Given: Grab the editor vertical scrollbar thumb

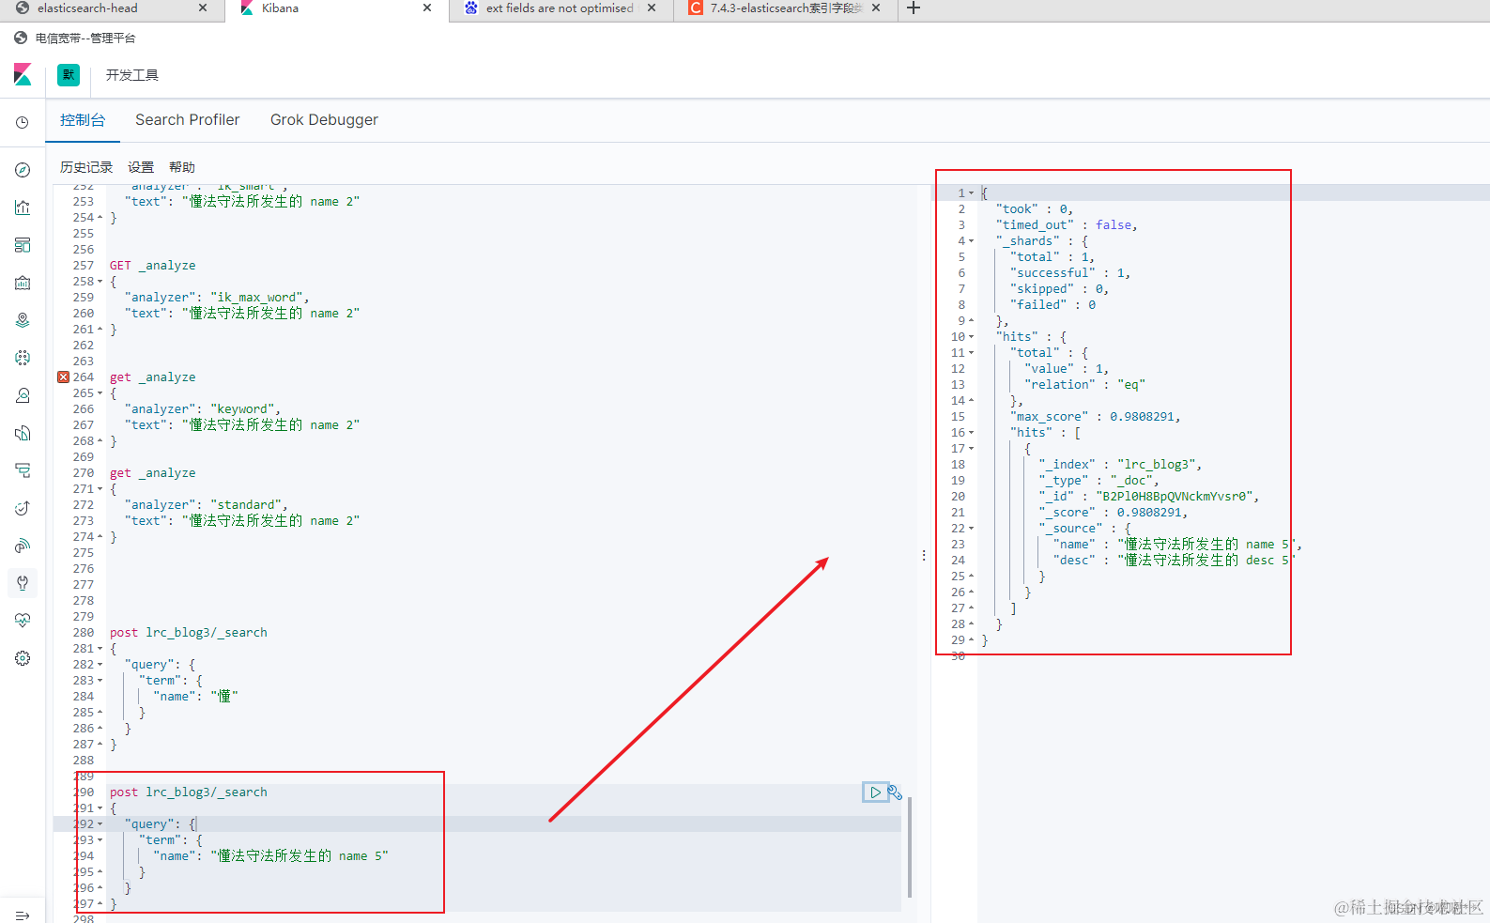Looking at the screenshot, I should [910, 847].
